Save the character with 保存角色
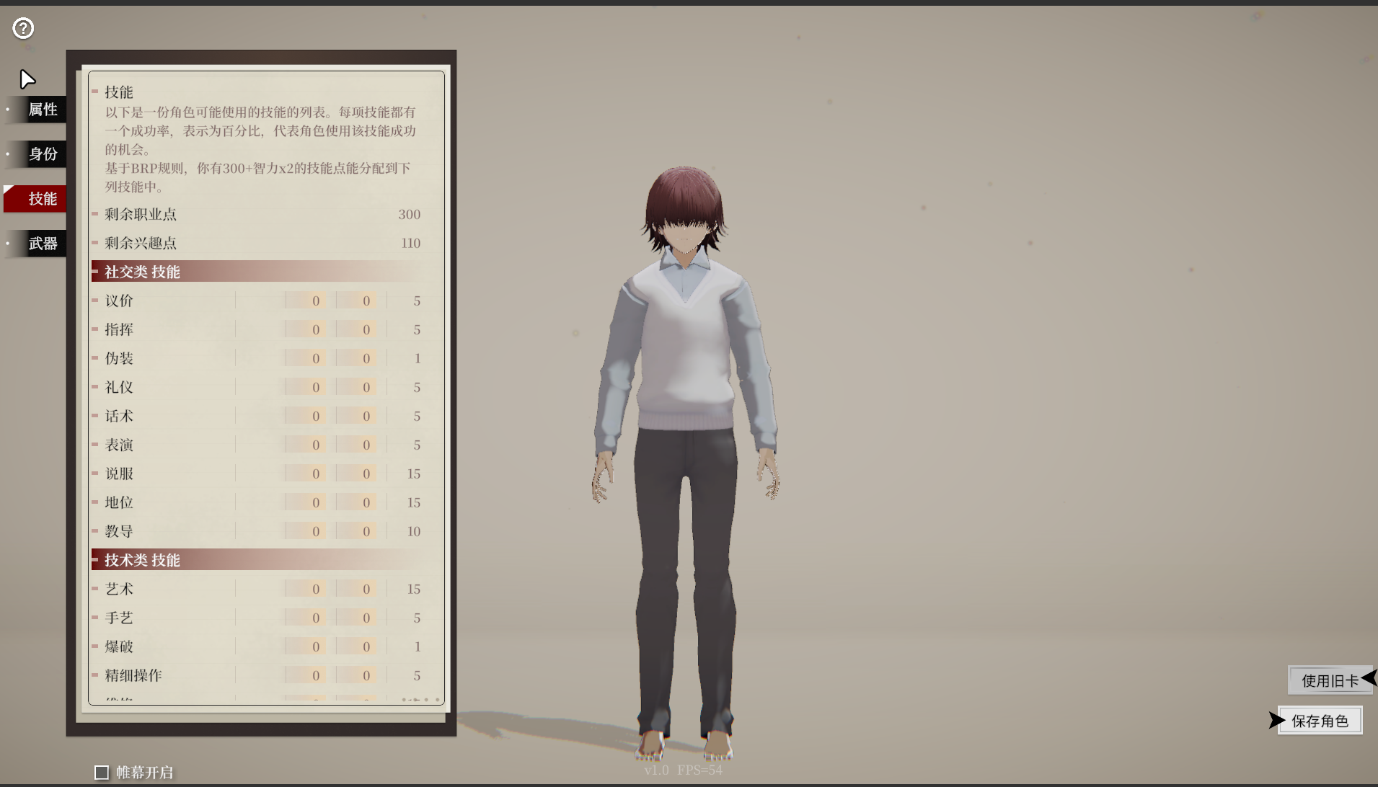This screenshot has width=1378, height=787. (x=1319, y=720)
